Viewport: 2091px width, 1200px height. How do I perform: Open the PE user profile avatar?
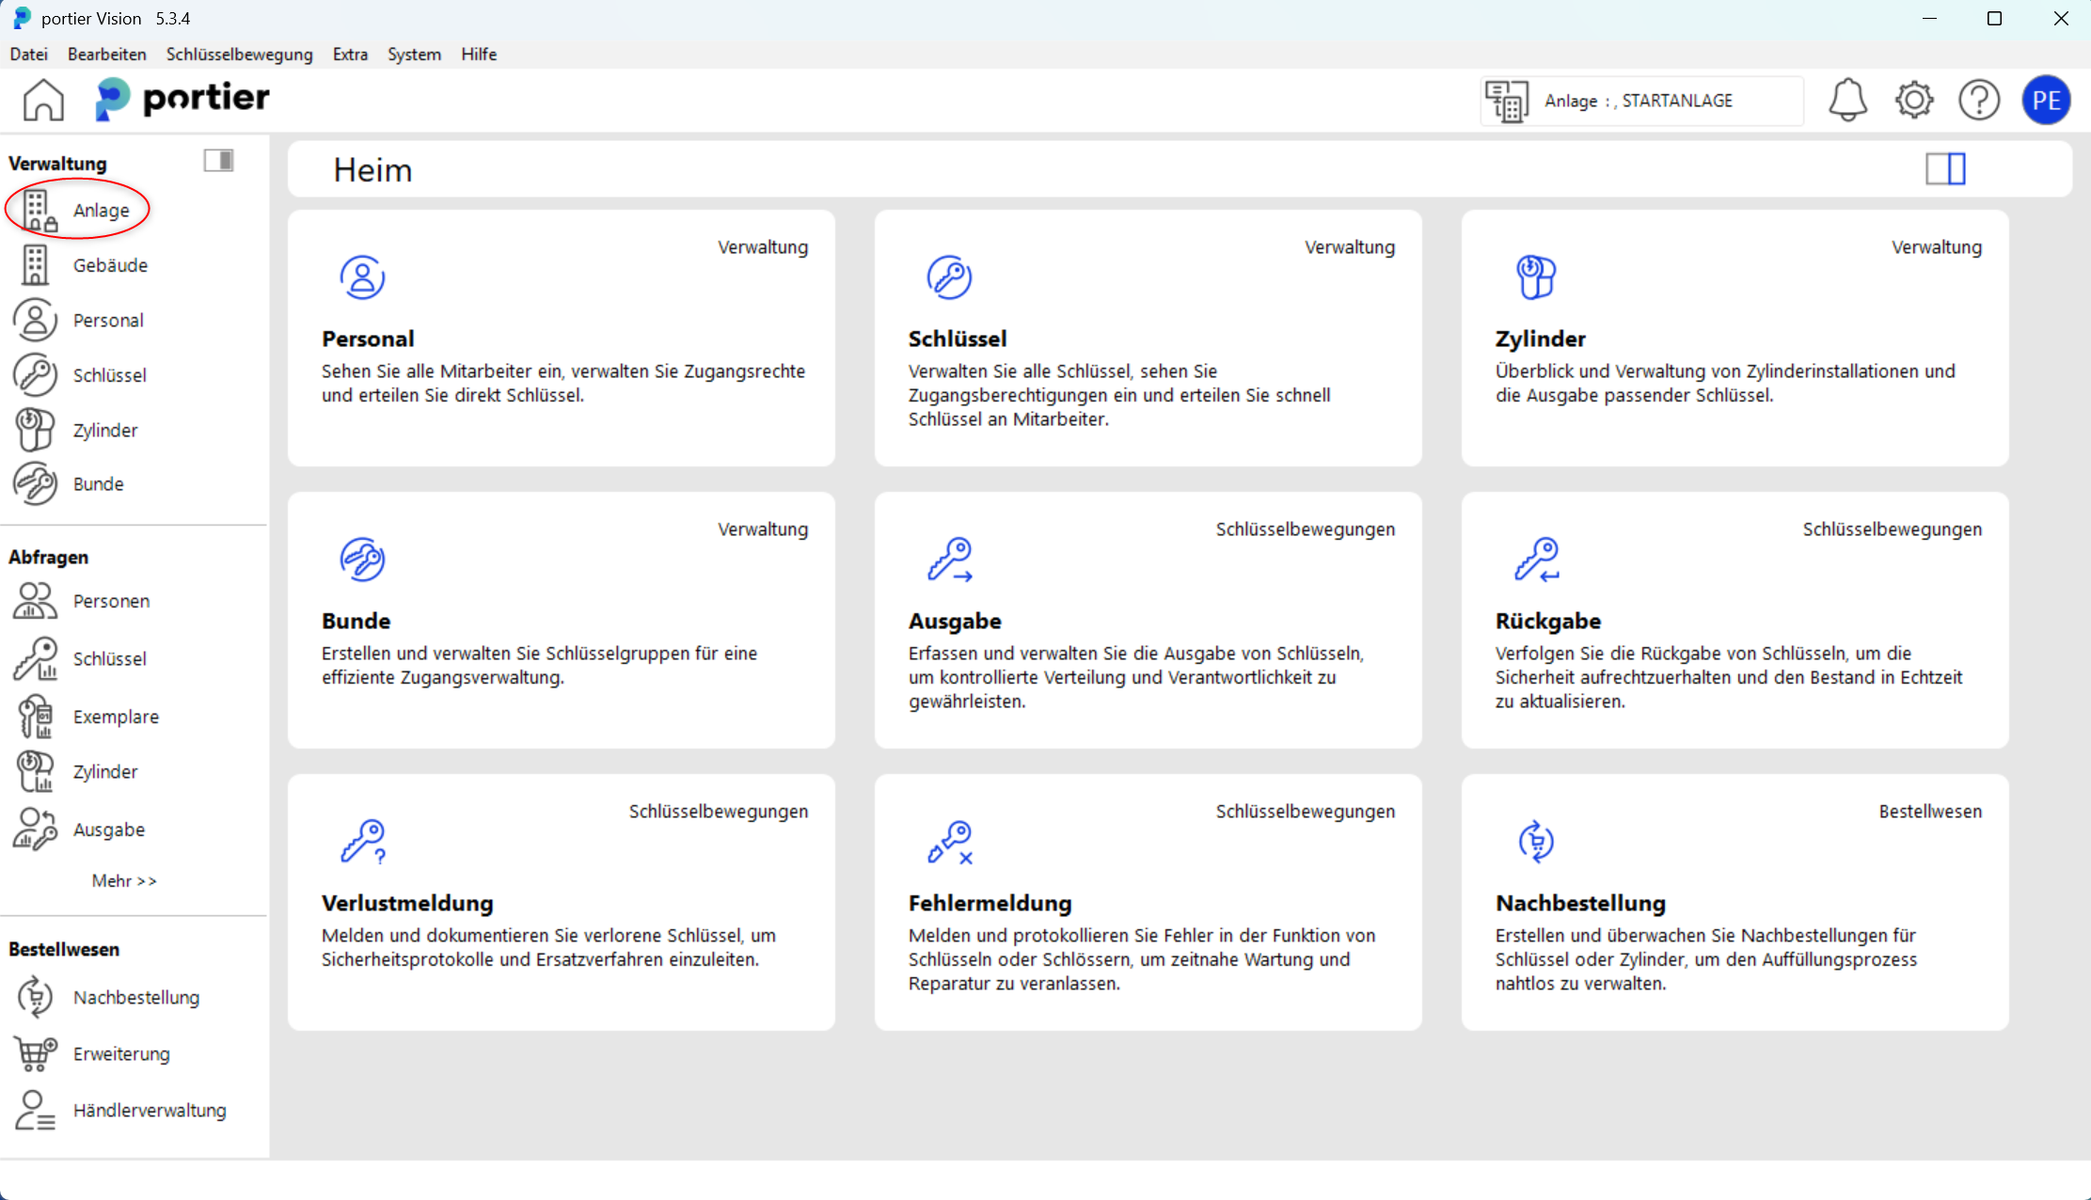[x=2046, y=100]
